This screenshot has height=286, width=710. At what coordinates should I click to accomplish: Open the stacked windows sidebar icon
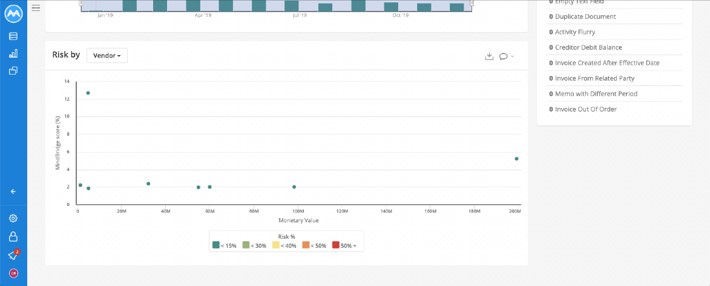click(13, 71)
